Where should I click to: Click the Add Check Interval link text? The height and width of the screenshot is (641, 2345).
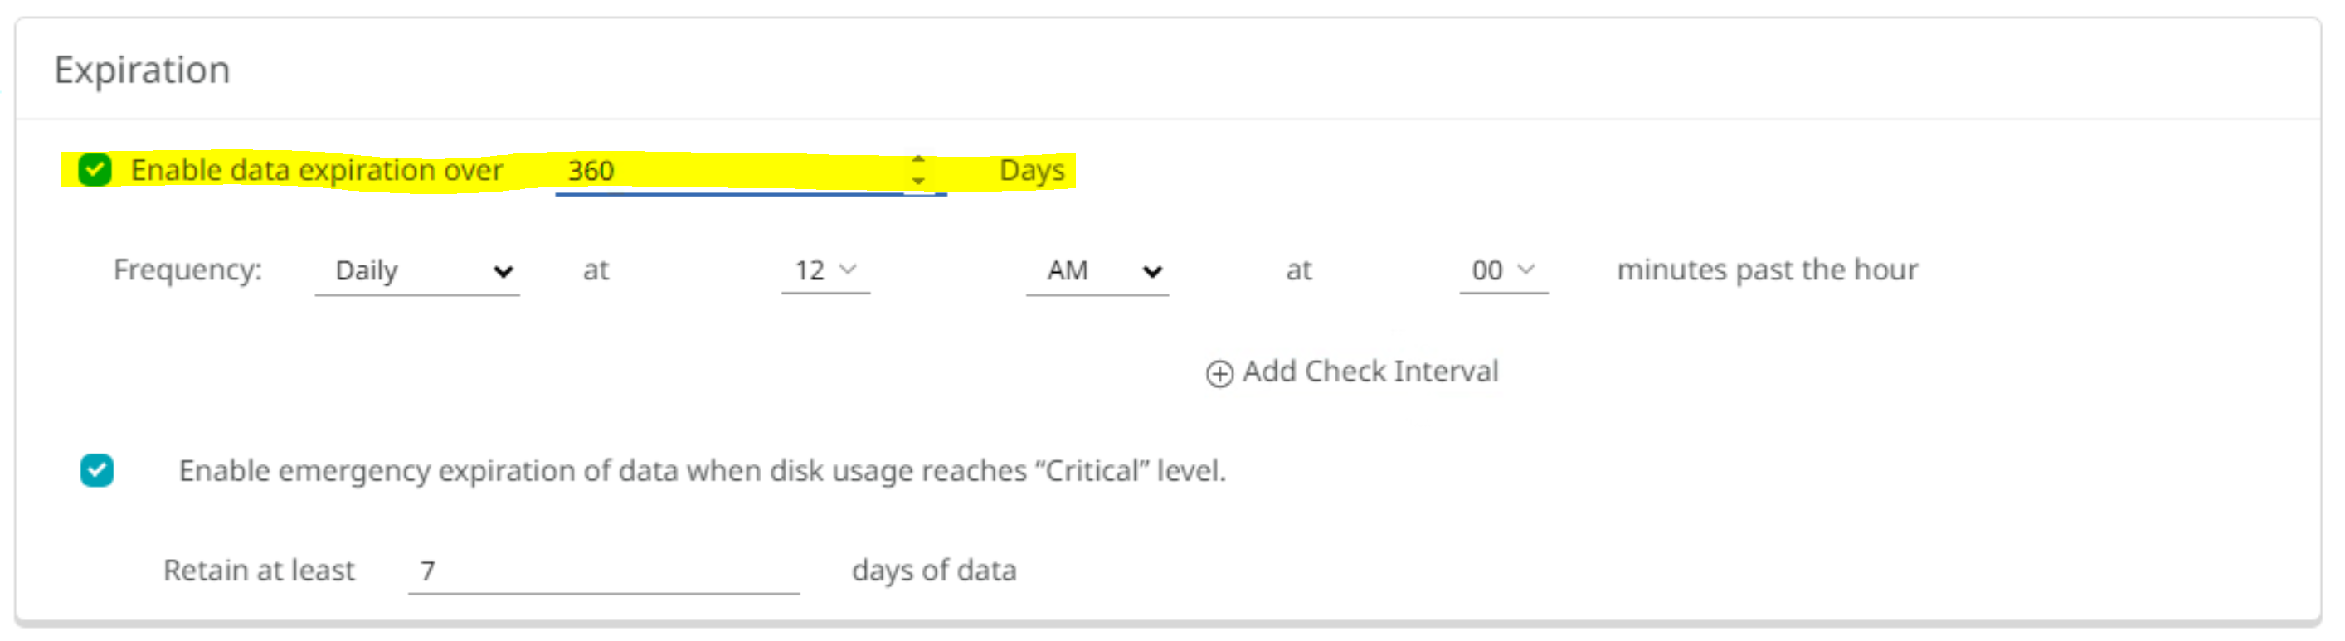pos(1370,371)
